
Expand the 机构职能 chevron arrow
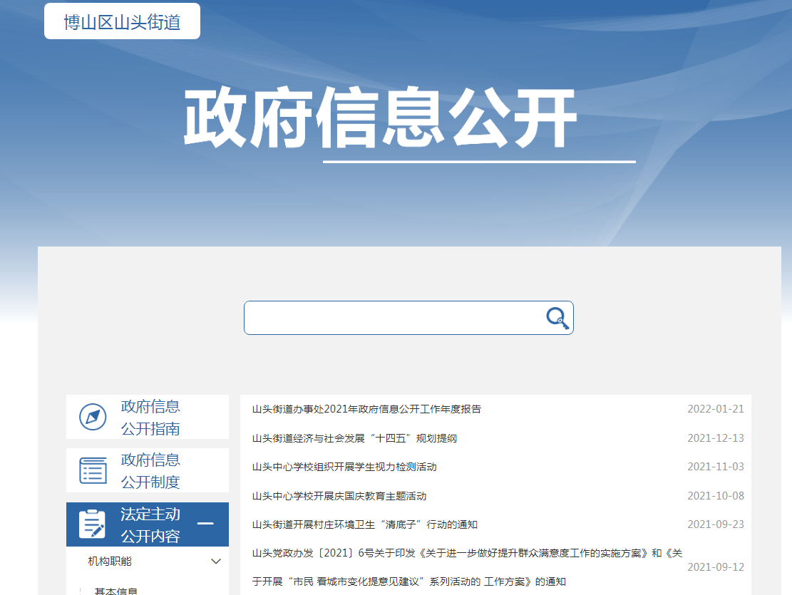[216, 562]
